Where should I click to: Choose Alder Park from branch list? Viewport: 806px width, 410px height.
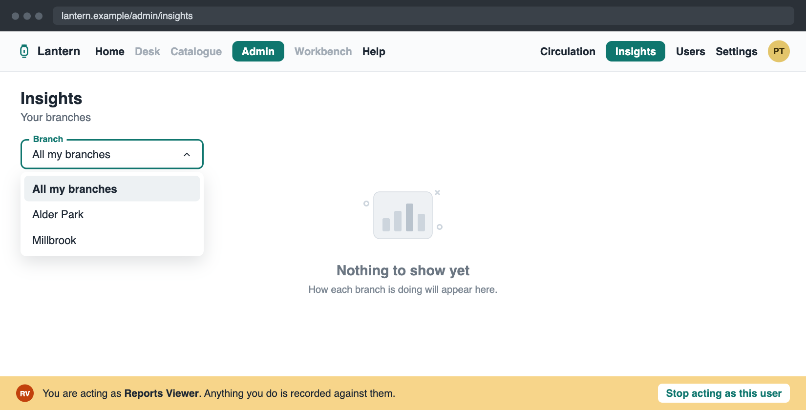pos(112,214)
